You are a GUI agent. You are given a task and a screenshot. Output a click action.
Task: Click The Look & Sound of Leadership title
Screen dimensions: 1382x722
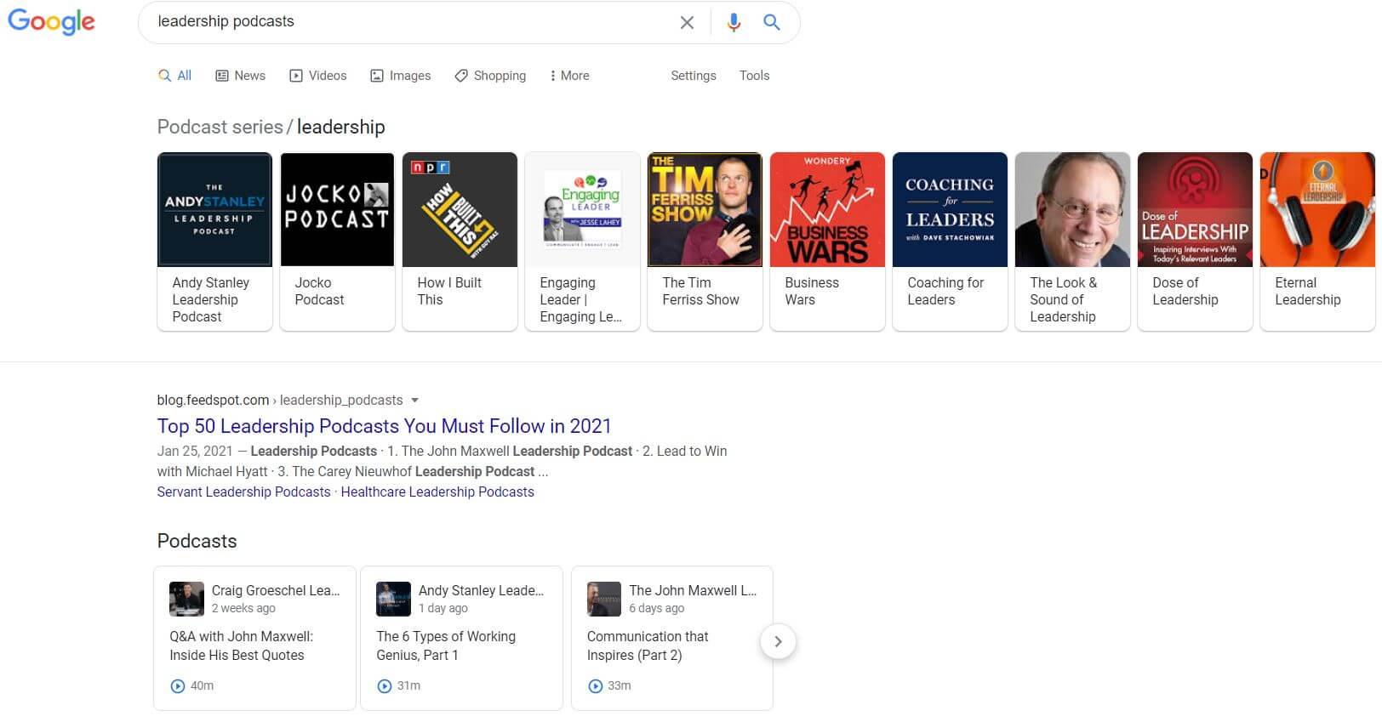(1063, 299)
